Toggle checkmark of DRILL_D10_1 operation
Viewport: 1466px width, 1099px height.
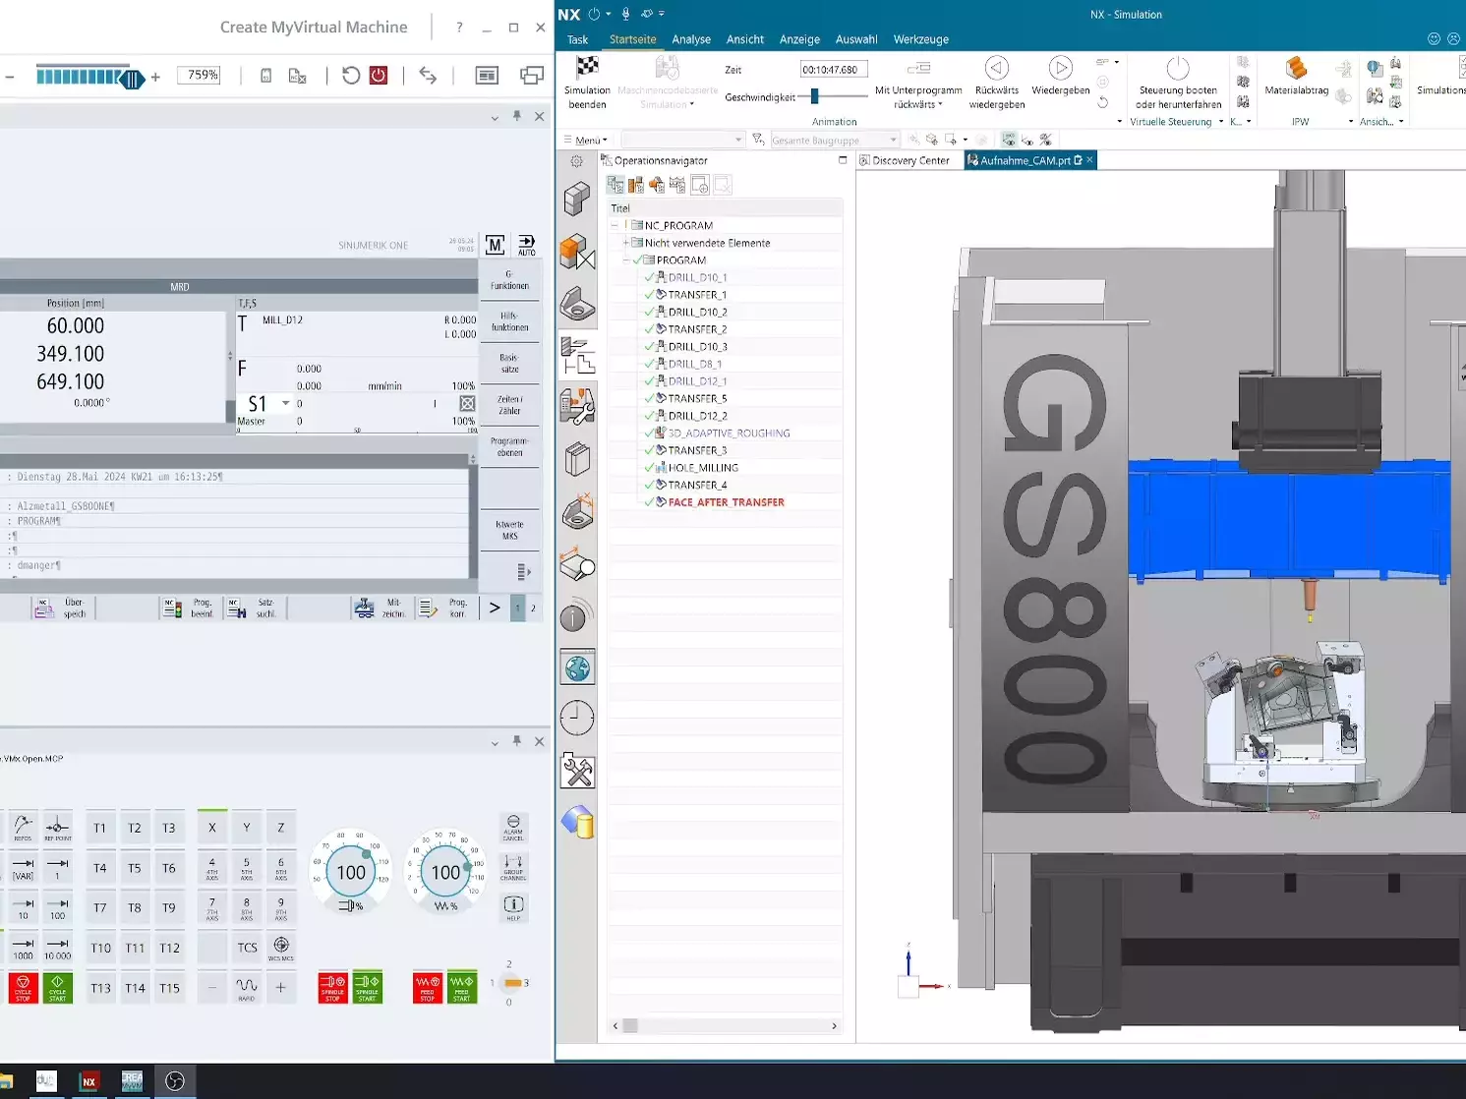pyautogui.click(x=649, y=278)
